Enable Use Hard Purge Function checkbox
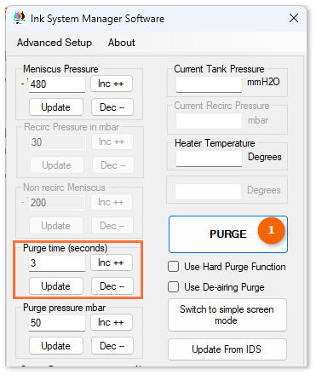316x375 pixels. pyautogui.click(x=173, y=267)
